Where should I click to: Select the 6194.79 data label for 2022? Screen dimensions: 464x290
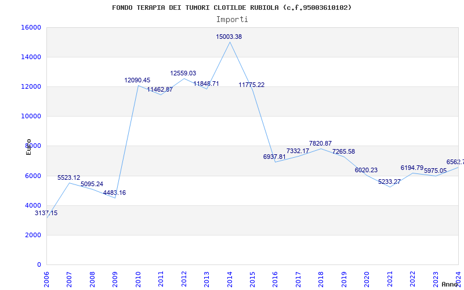[412, 168]
